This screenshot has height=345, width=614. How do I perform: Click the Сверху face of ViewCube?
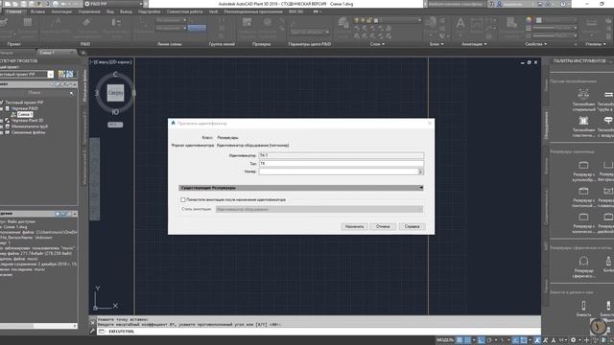(x=115, y=93)
